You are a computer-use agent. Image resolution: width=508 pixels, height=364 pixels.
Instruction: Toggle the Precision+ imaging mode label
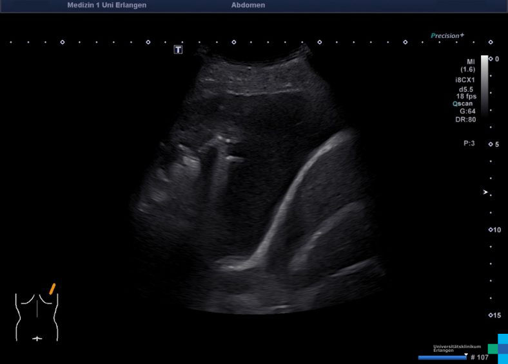tap(447, 36)
